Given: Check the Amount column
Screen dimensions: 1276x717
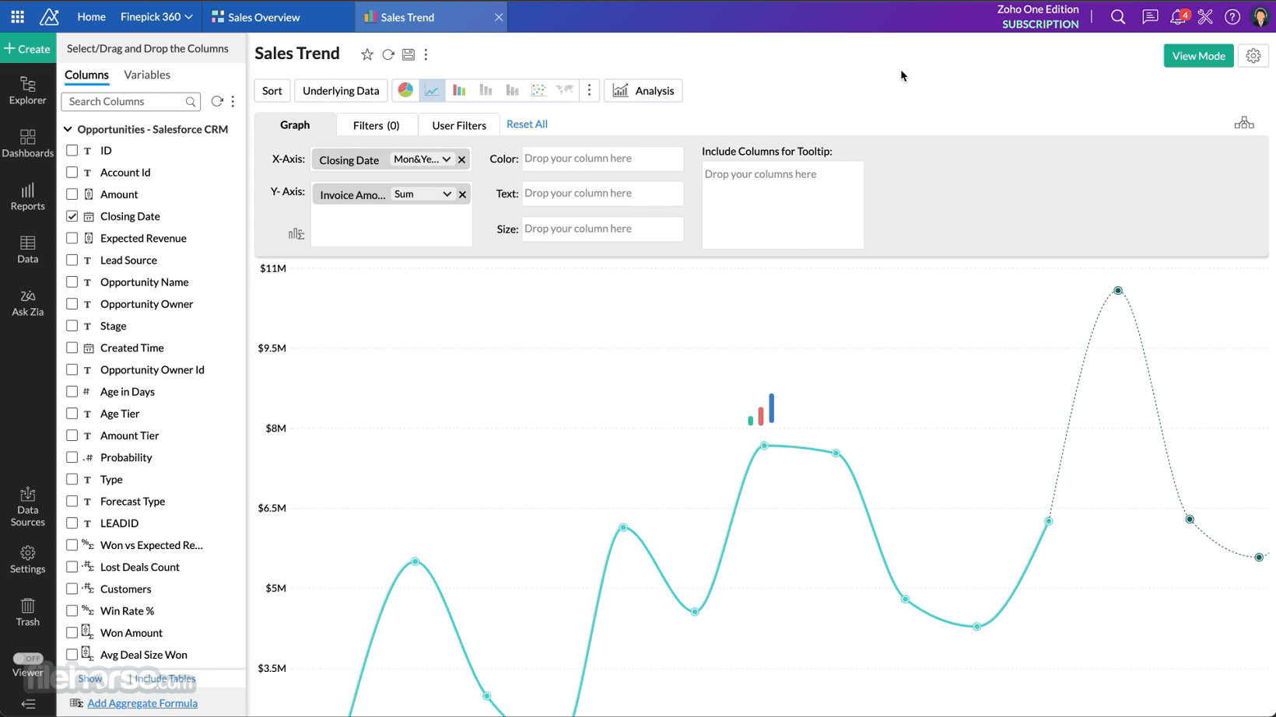Looking at the screenshot, I should coord(72,194).
